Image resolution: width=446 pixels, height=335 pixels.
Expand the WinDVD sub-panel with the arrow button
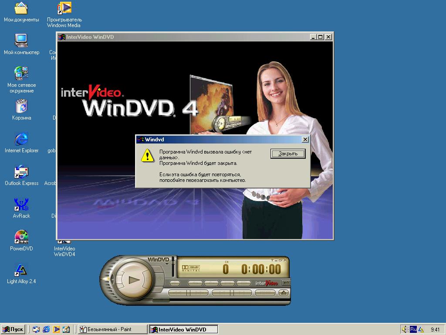[286, 283]
